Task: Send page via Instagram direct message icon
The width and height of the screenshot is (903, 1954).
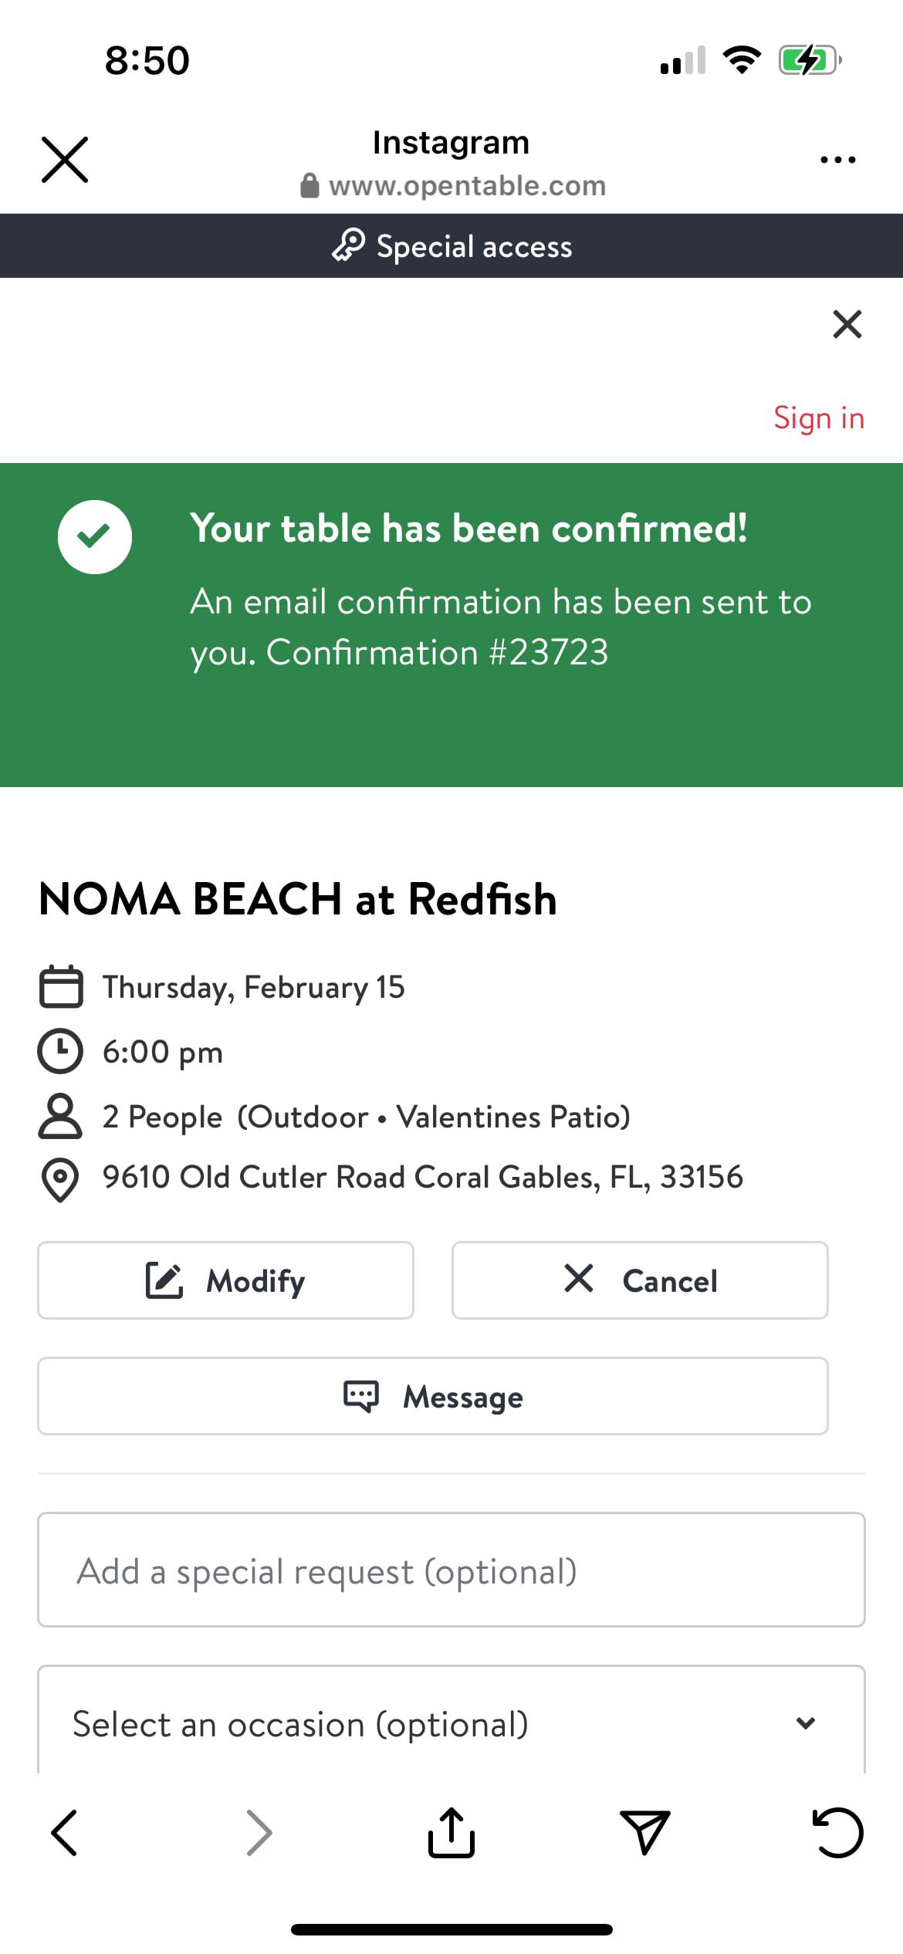Action: (x=644, y=1832)
